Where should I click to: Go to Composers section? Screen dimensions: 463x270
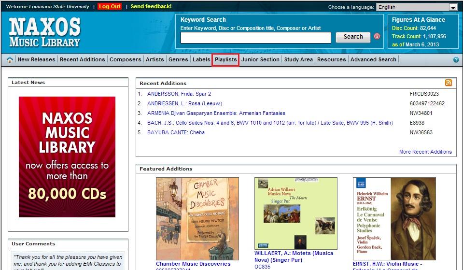click(x=125, y=59)
